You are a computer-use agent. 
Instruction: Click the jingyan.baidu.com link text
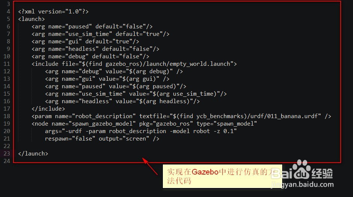click(302, 184)
